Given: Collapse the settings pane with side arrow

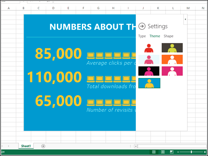Looking at the screenshot, I should click(185, 19).
